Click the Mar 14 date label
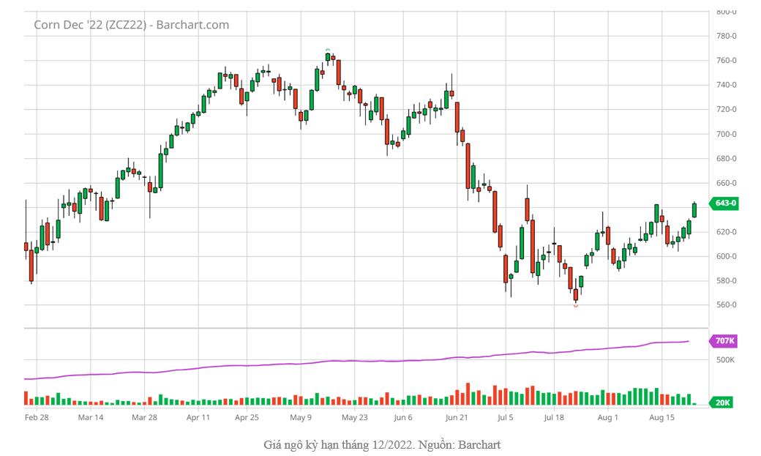This screenshot has width=761, height=456. coord(91,418)
